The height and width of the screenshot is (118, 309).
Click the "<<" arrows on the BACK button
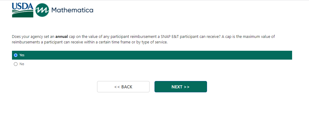(x=117, y=87)
